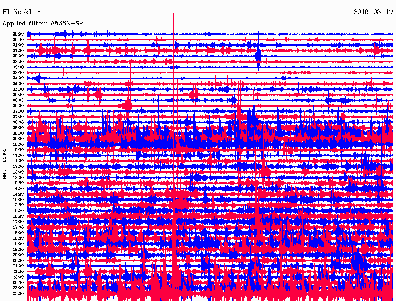Select the 16:00 time label

point(18,210)
